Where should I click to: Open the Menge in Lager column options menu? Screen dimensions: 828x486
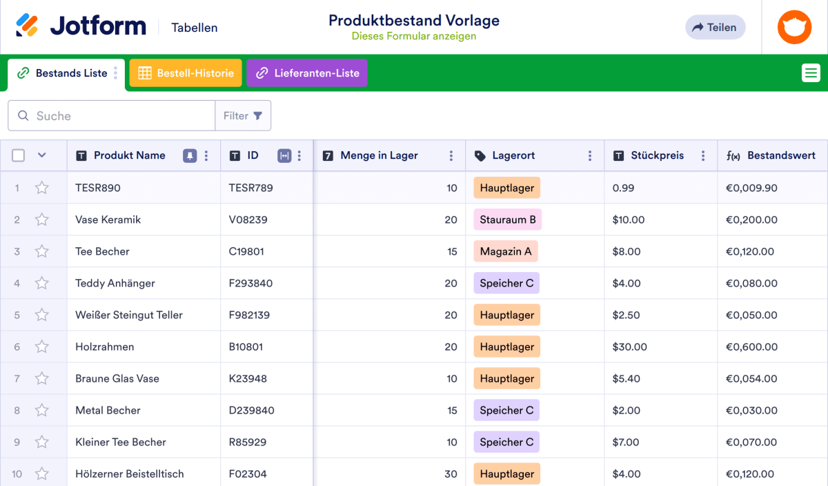(451, 156)
